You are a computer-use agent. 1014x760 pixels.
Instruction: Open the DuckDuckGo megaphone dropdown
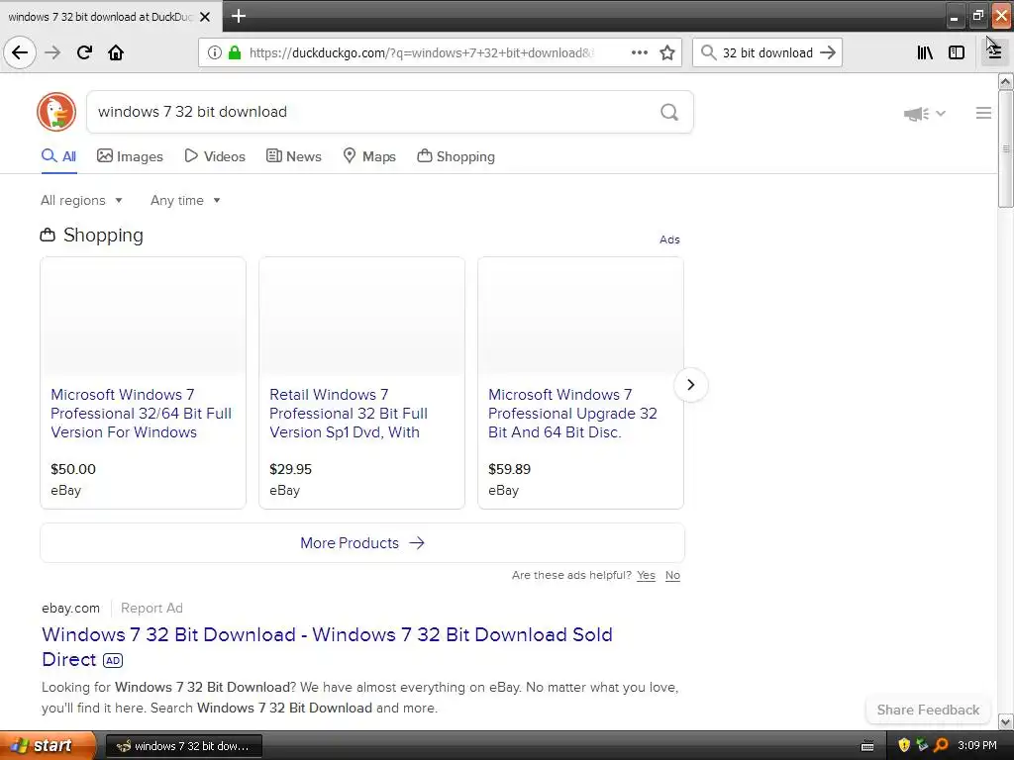[924, 114]
